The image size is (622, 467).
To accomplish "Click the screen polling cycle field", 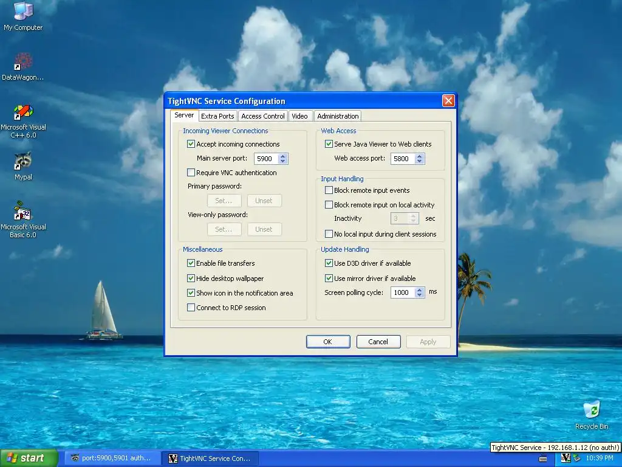I will coord(403,292).
